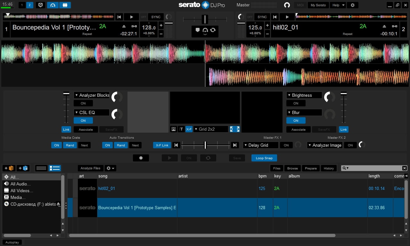Jump to track start on deck 1

point(119,17)
